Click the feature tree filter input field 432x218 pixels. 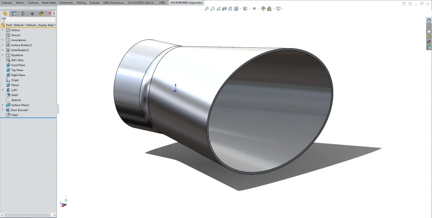point(30,19)
